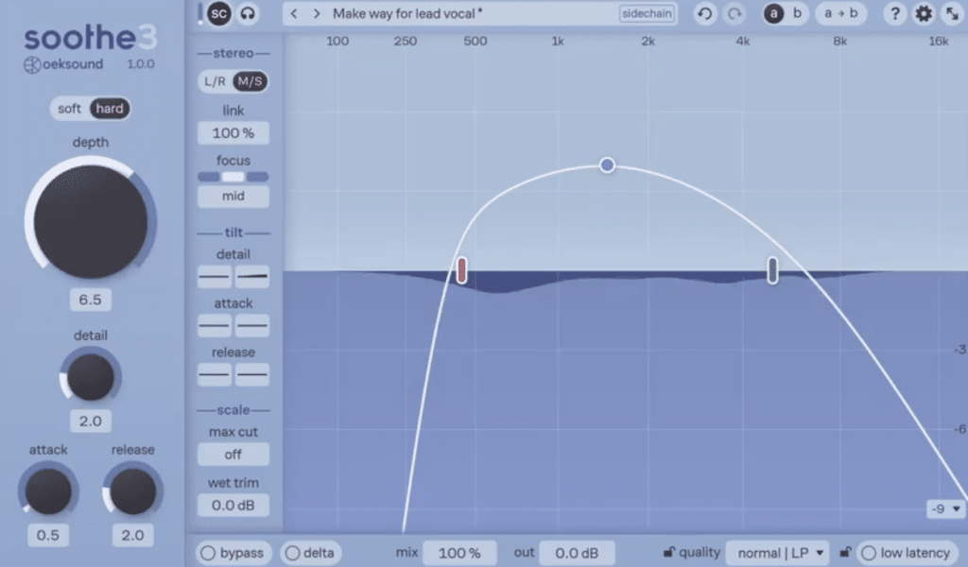968x567 pixels.
Task: Click the wet trim 0.0 dB field
Action: [233, 506]
